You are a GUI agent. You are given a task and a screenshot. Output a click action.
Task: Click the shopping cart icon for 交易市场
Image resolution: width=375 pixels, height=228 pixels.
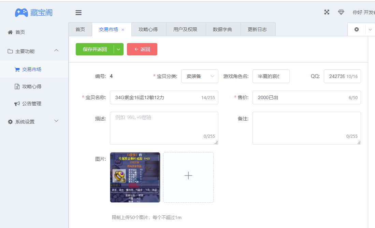(17, 69)
